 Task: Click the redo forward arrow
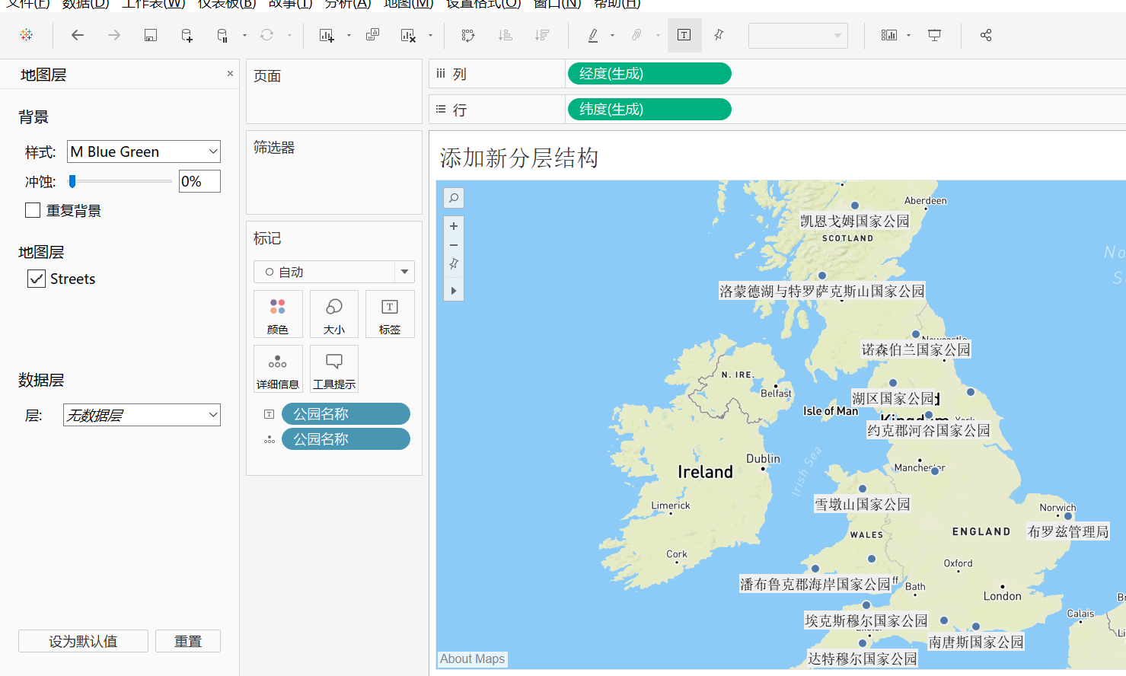[x=114, y=35]
